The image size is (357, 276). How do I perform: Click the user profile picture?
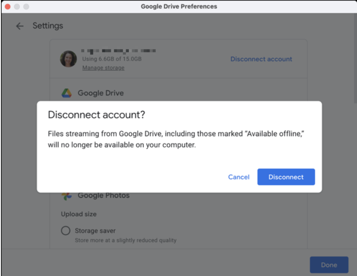coord(68,59)
